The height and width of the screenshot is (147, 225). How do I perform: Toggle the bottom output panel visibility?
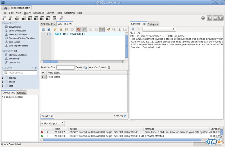coord(215,18)
